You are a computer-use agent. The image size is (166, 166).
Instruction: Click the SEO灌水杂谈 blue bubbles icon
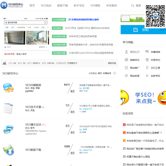coord(8,129)
